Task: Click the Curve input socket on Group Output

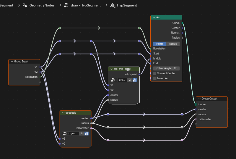Action: 196,104
